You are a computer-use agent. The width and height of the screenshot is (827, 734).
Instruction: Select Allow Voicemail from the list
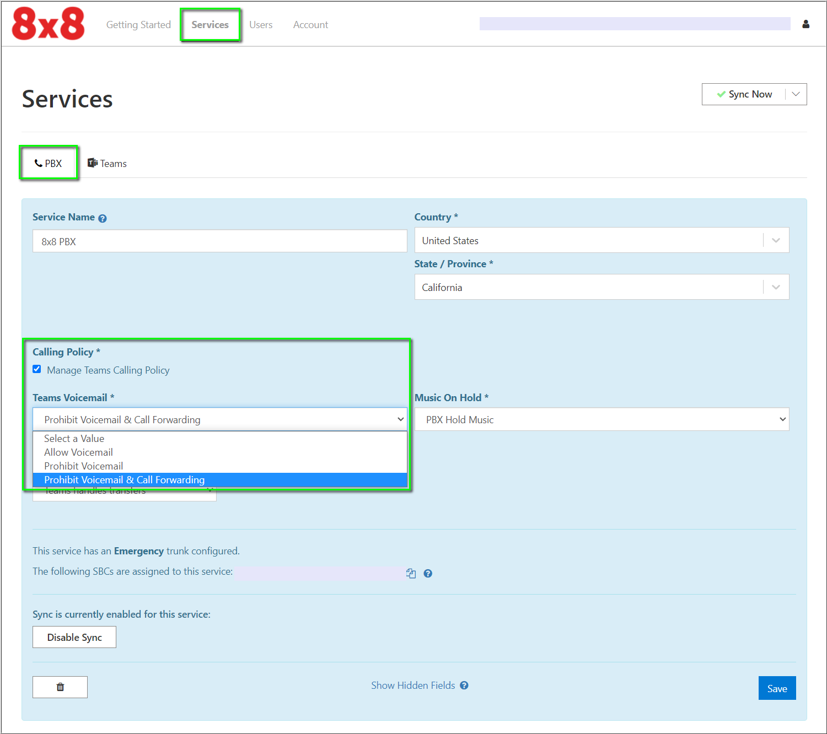pyautogui.click(x=78, y=452)
